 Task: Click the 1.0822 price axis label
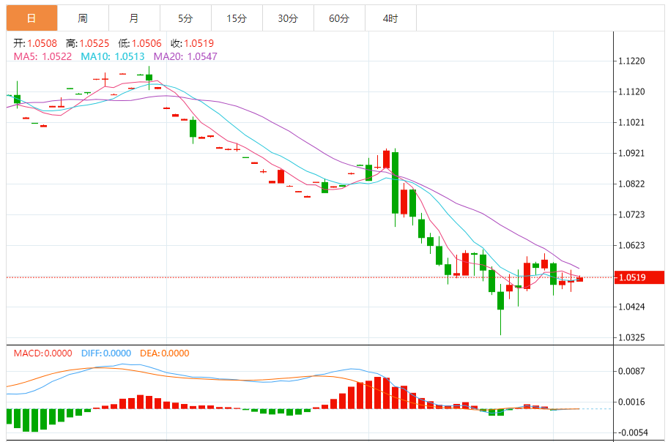[x=632, y=184]
